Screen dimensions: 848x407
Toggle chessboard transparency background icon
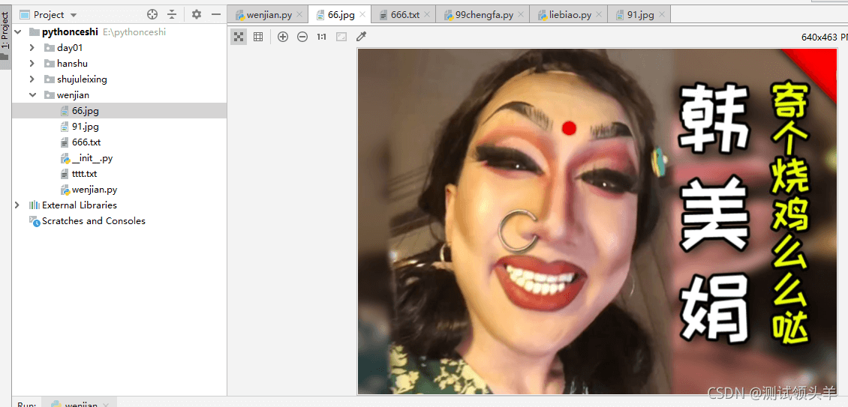click(x=239, y=37)
